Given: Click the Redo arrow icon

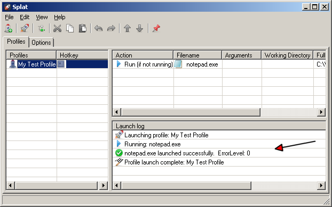Looking at the screenshot, I should tap(111, 28).
